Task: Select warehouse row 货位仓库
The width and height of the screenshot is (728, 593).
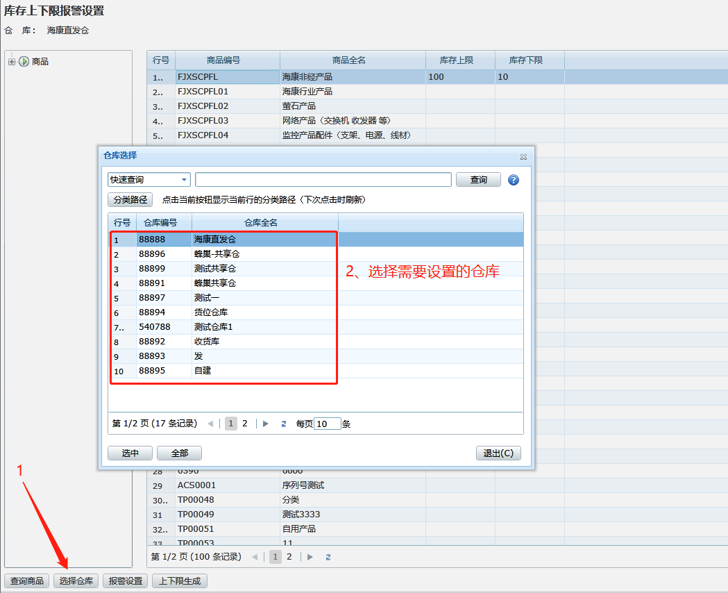Action: pos(316,312)
